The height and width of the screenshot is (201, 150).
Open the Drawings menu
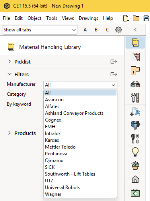coord(88,18)
